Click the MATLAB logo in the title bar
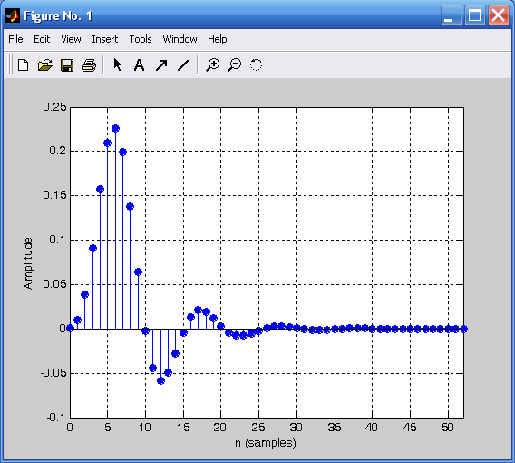 click(13, 15)
